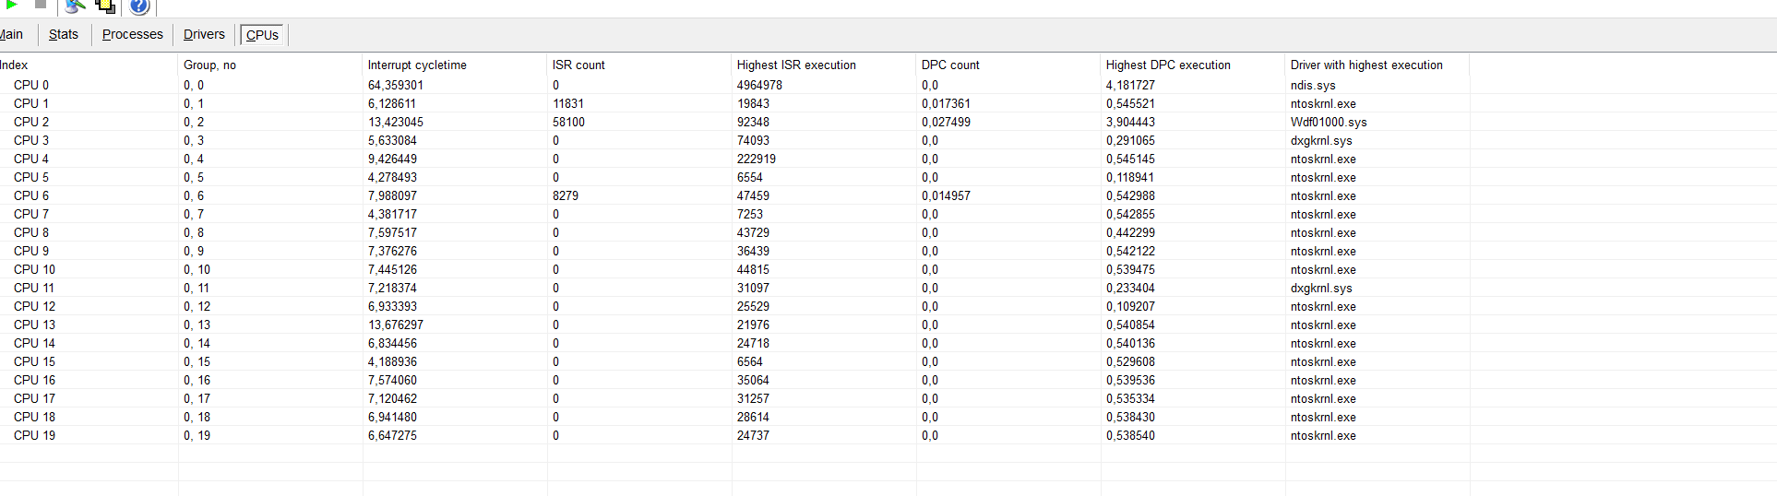The height and width of the screenshot is (496, 1777).
Task: Click dxgkrnl.sys in the CPU 11 row
Action: [1321, 288]
